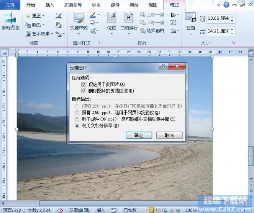Switch to the 页面布局 ribbon tab
The image size is (254, 213).
[74, 5]
